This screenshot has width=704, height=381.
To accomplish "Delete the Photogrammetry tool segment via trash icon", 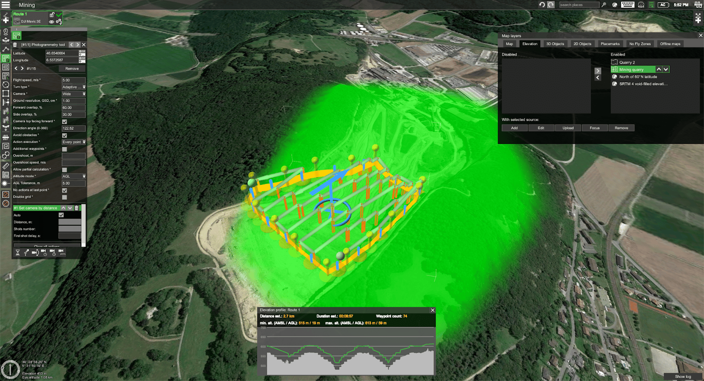I will tap(15, 45).
